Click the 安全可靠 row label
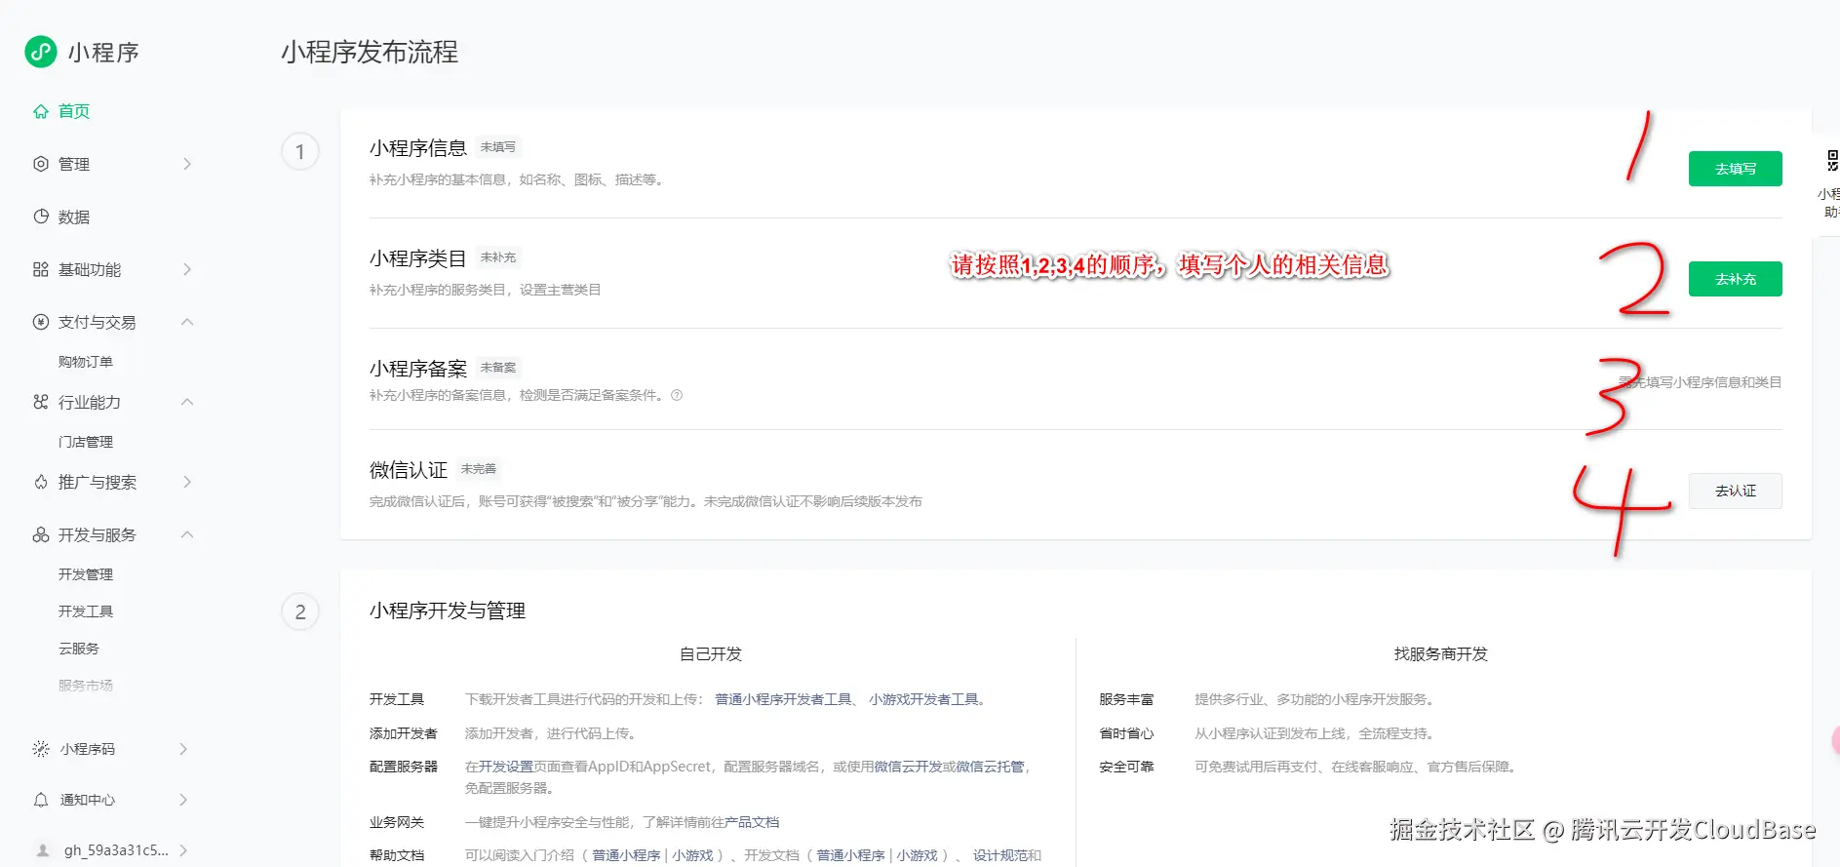The width and height of the screenshot is (1840, 867). coord(1126,767)
